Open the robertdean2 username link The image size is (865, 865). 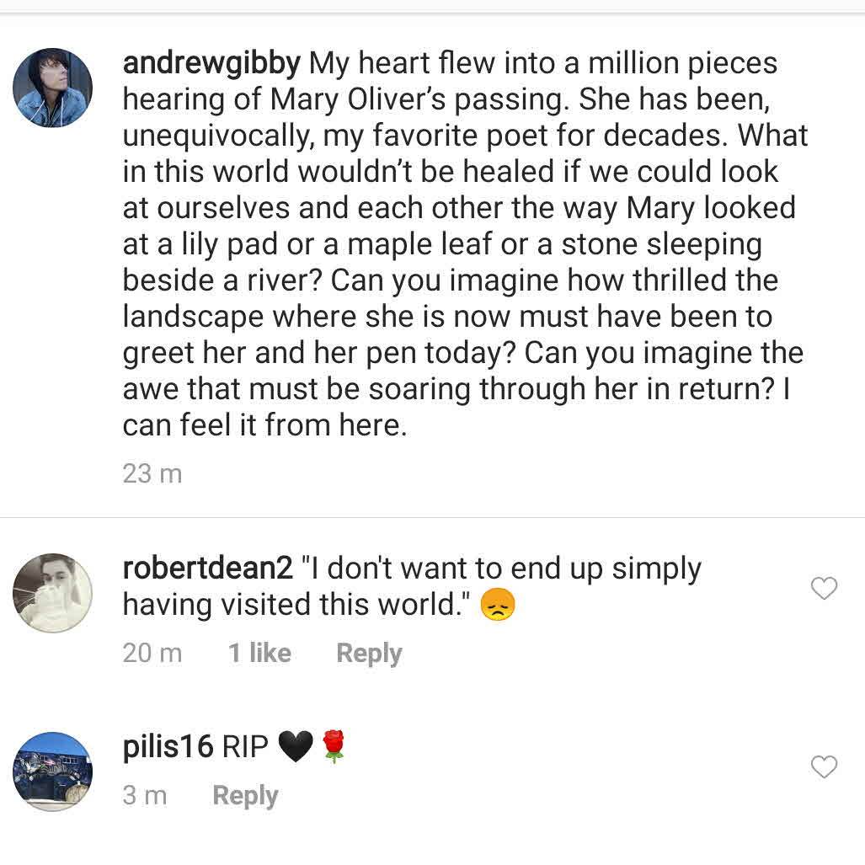click(x=207, y=569)
